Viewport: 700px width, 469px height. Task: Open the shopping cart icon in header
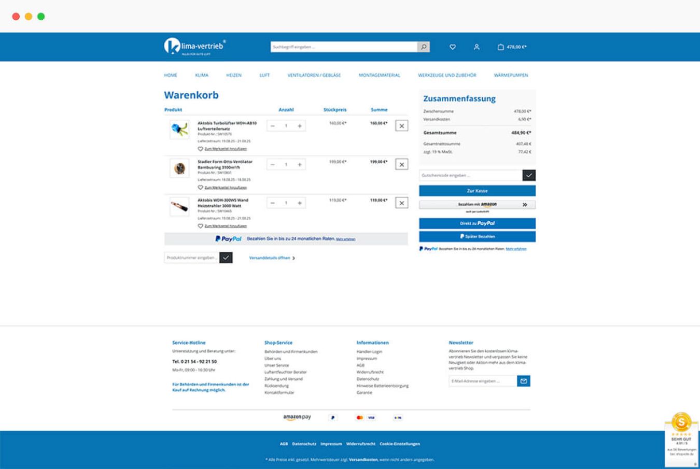500,47
